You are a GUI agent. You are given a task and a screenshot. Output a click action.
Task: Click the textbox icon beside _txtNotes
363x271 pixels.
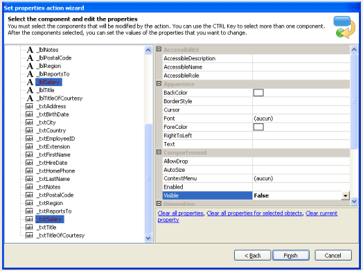[x=29, y=187]
